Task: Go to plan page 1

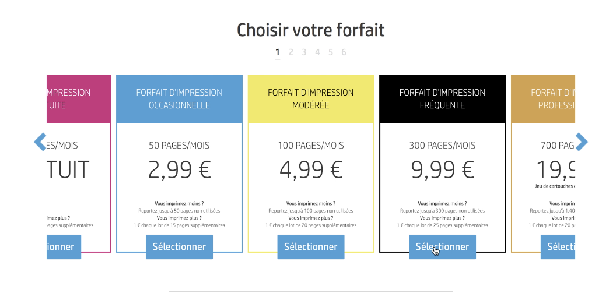Action: (x=278, y=52)
